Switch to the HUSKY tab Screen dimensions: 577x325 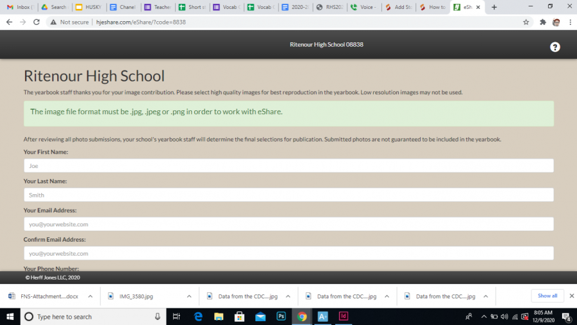point(89,7)
